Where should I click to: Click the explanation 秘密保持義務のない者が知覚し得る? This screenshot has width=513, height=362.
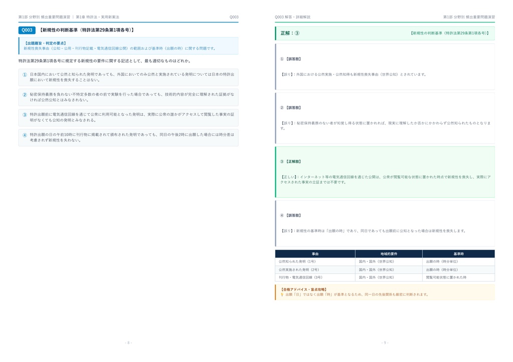[x=385, y=125]
